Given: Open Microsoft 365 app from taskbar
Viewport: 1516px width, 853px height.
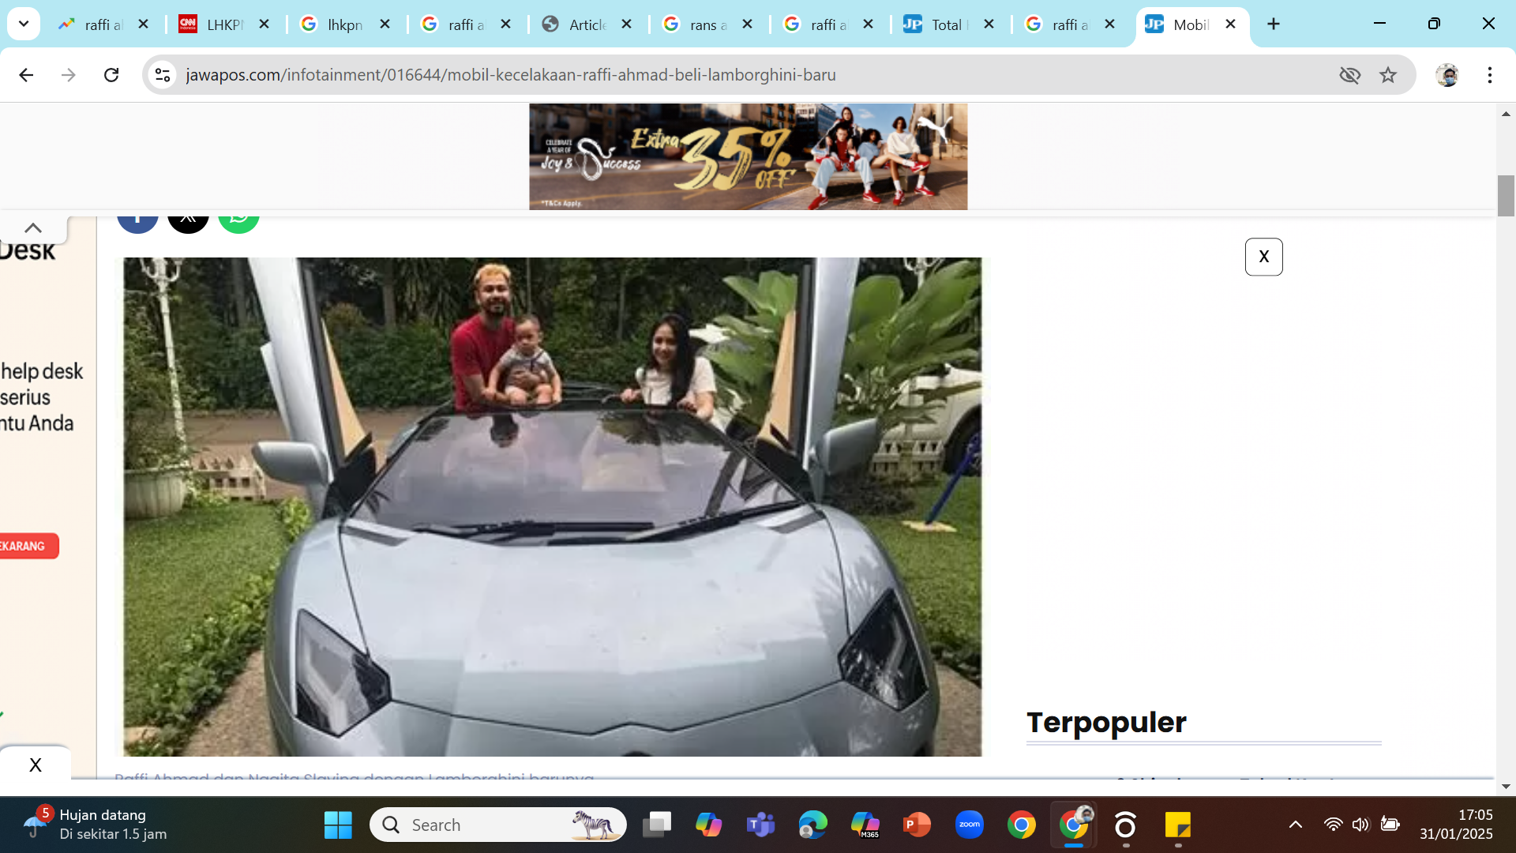Looking at the screenshot, I should 865,825.
